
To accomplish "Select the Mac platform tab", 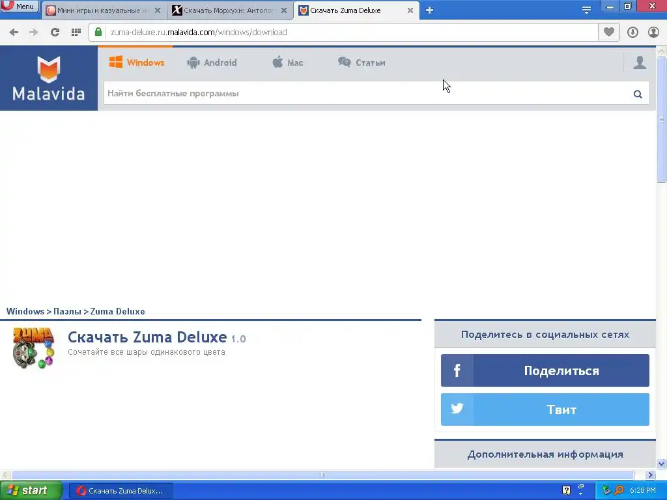I will (287, 62).
